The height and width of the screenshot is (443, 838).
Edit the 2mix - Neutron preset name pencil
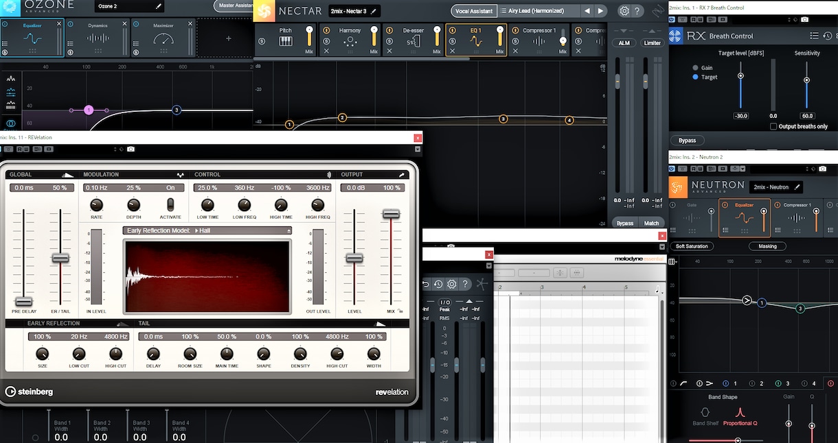(797, 187)
